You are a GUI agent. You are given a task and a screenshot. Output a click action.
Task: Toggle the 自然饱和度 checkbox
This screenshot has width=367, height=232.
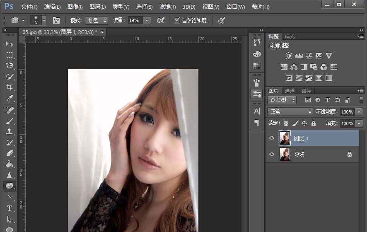click(177, 20)
